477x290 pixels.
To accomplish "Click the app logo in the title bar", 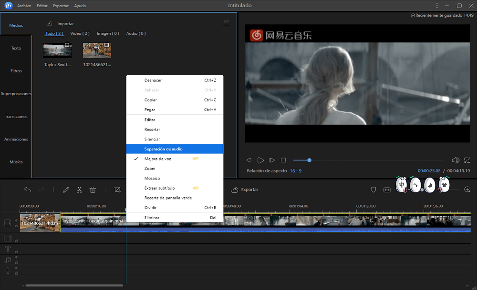I will [8, 5].
